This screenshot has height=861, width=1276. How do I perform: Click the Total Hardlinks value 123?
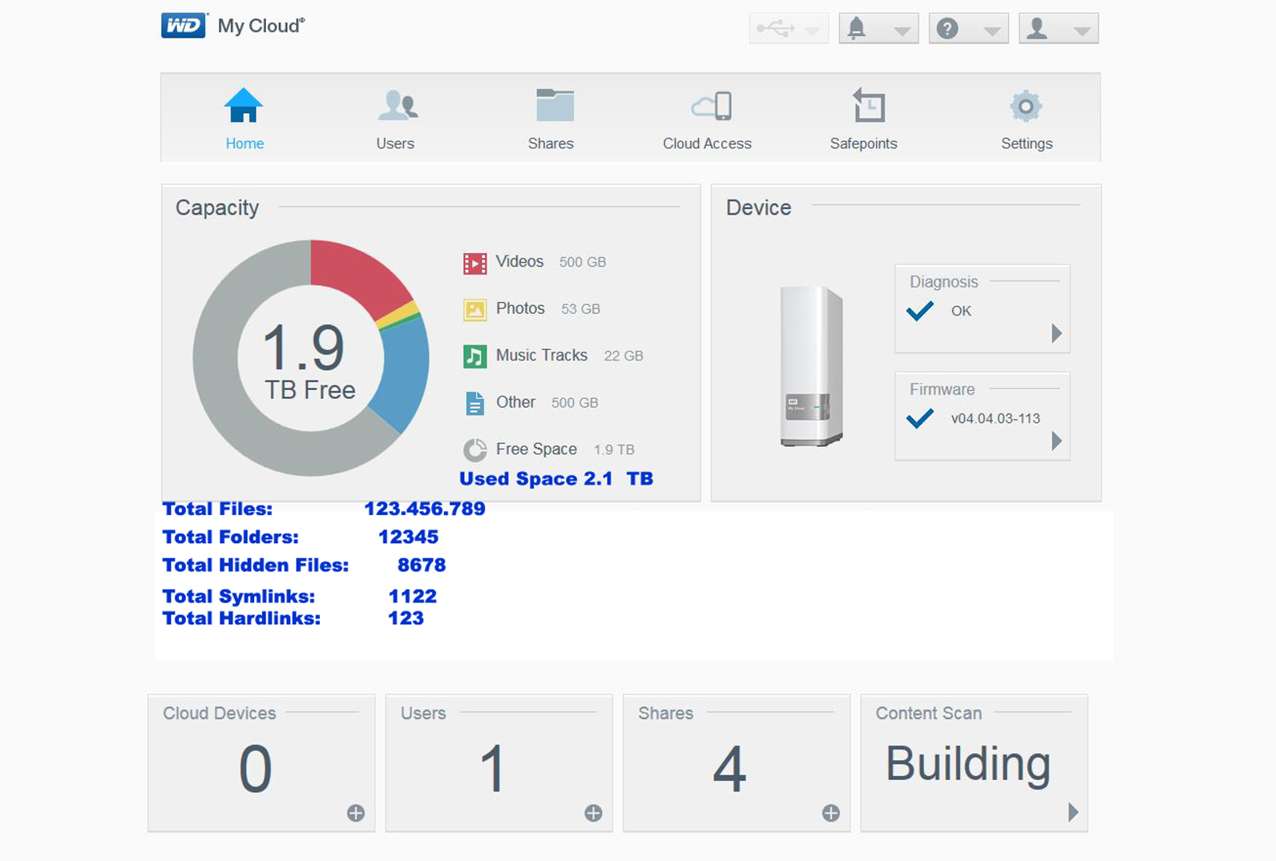pyautogui.click(x=406, y=618)
